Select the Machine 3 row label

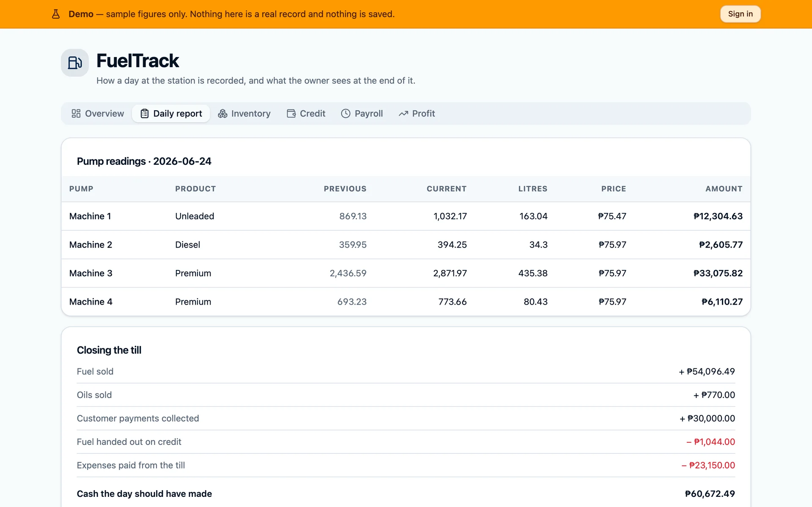91,273
